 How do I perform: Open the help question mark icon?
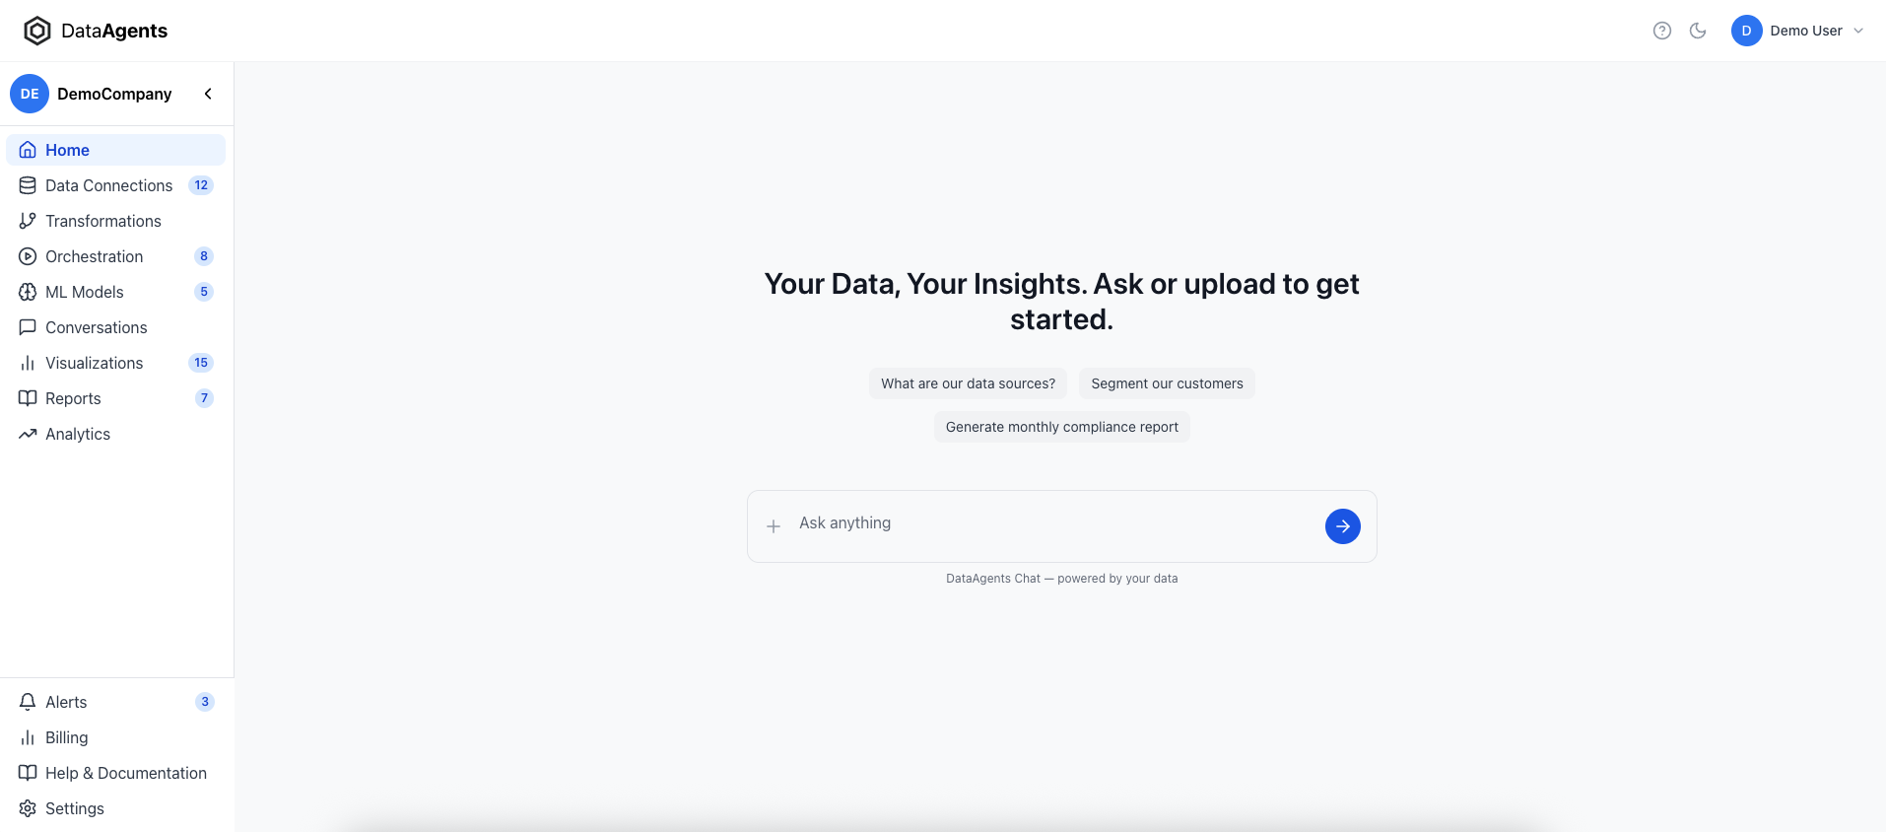1662,31
